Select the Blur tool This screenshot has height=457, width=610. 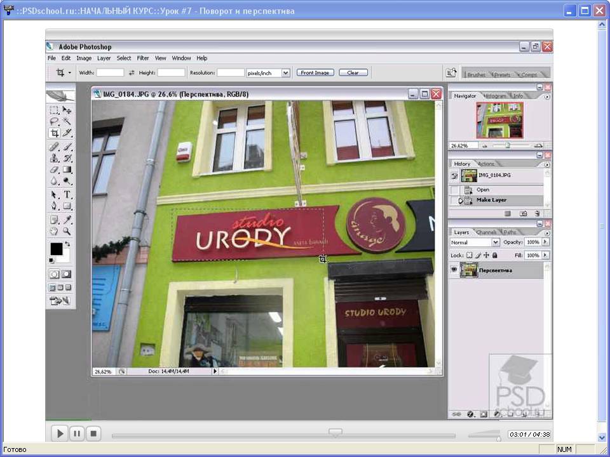[x=55, y=181]
